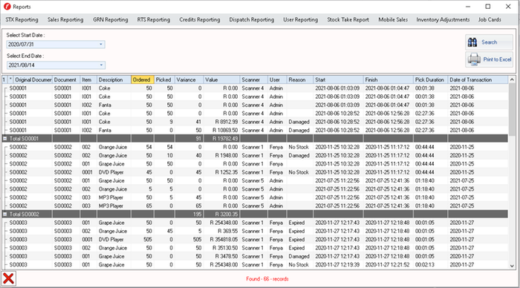Click the R 354818.05 value cell

[221, 239]
